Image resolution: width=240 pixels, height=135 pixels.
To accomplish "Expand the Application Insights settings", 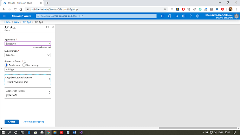I will (28, 93).
